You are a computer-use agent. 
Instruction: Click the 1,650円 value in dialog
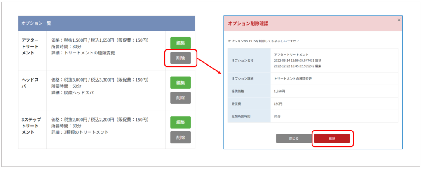click(279, 91)
